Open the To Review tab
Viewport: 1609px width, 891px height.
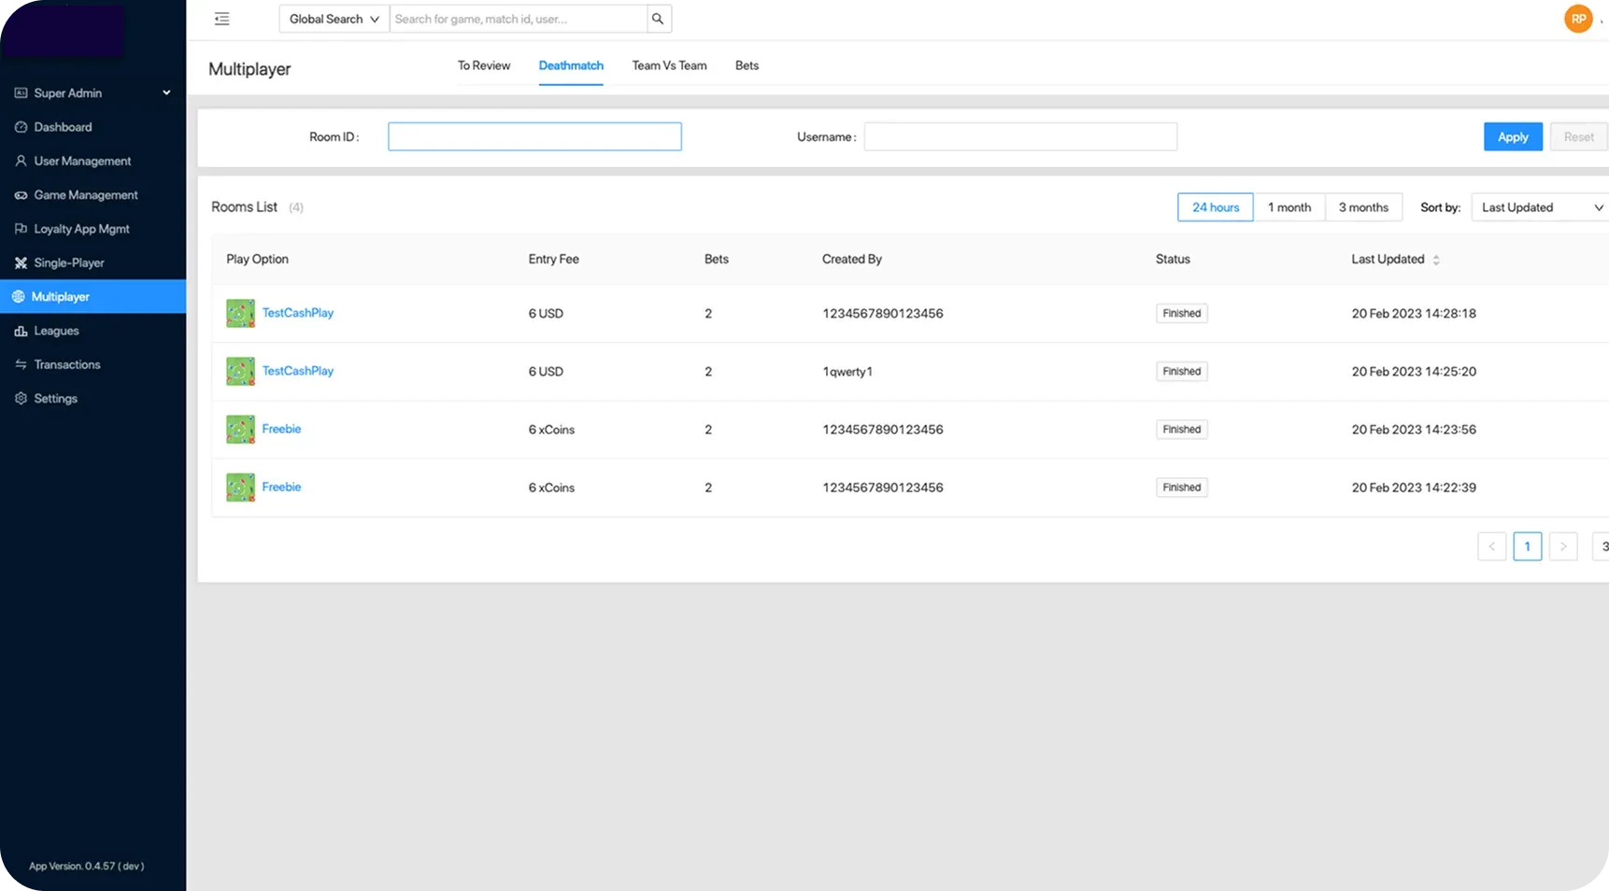coord(483,65)
